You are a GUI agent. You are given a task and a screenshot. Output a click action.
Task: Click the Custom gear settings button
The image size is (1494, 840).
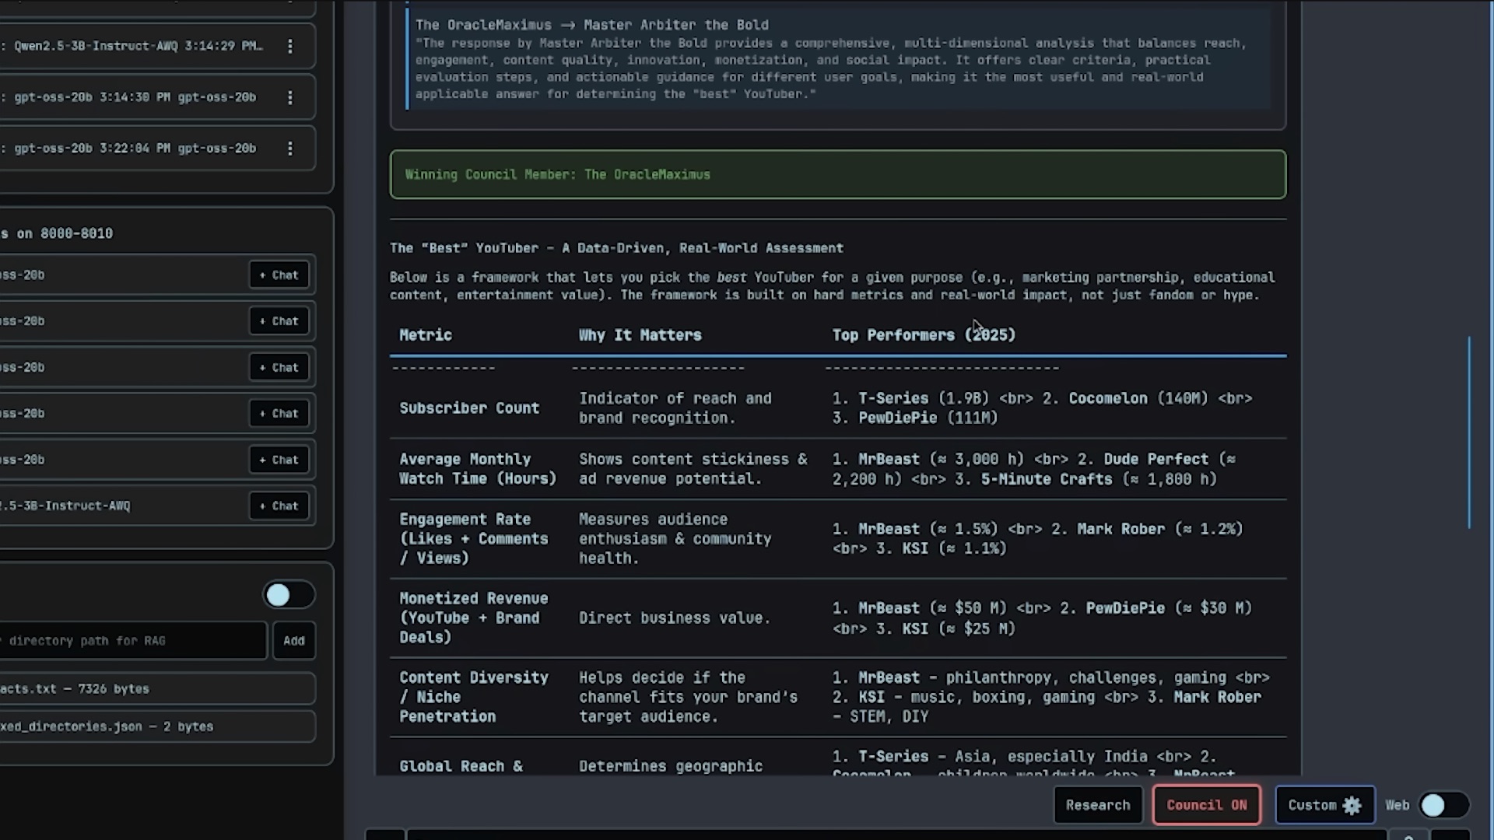tap(1324, 805)
